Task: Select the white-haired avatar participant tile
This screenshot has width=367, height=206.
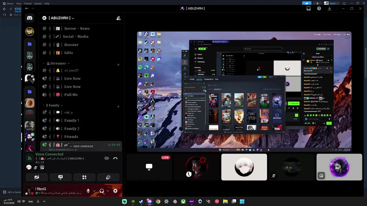Action: tap(244, 167)
